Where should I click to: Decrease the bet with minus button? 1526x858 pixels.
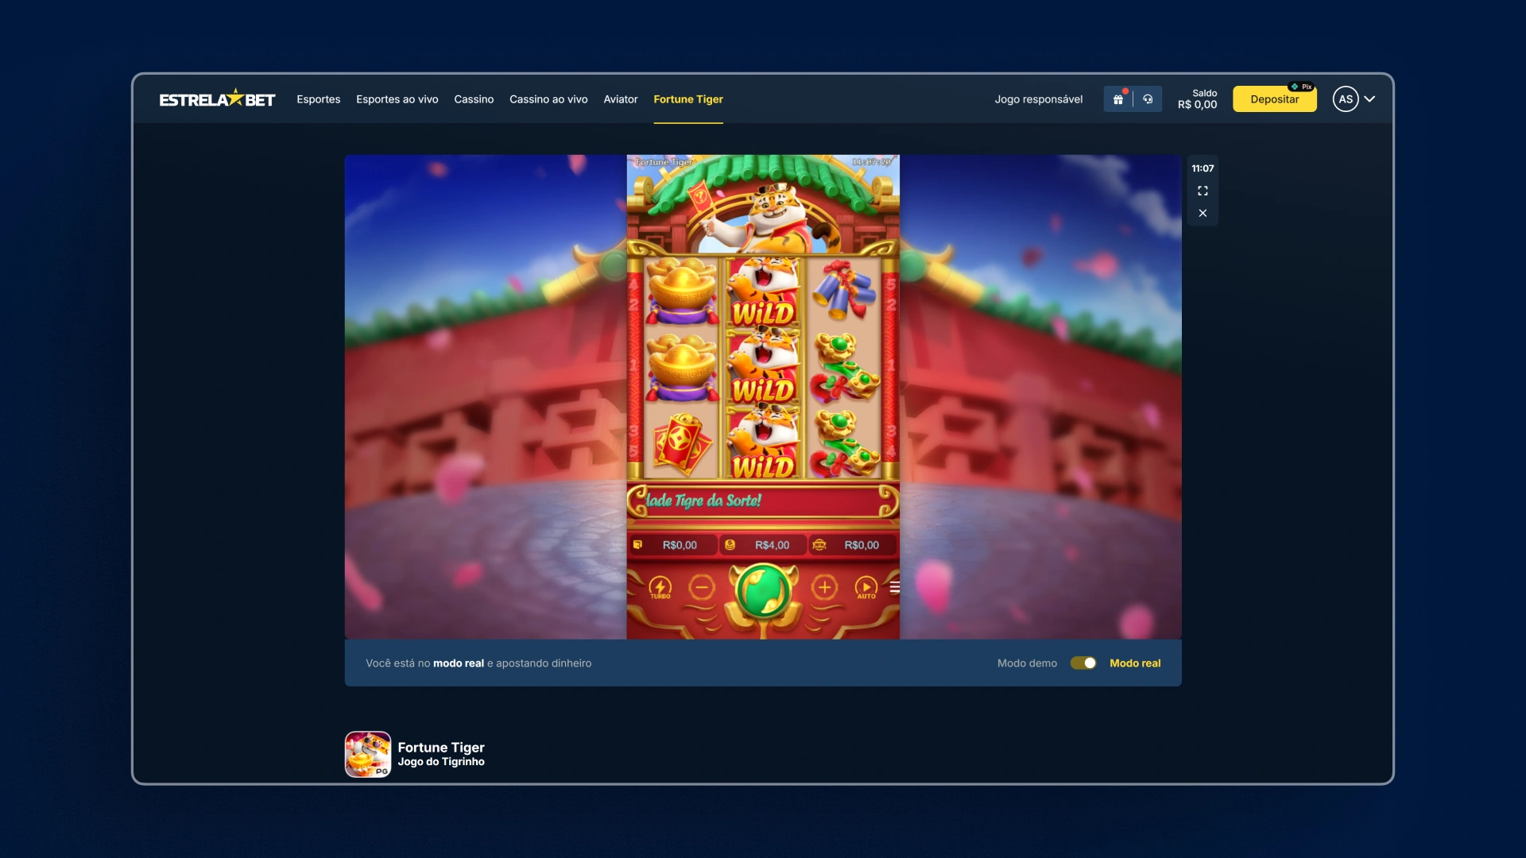click(701, 588)
